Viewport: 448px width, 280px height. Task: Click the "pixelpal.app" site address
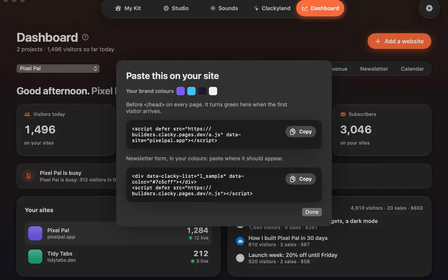(61, 237)
